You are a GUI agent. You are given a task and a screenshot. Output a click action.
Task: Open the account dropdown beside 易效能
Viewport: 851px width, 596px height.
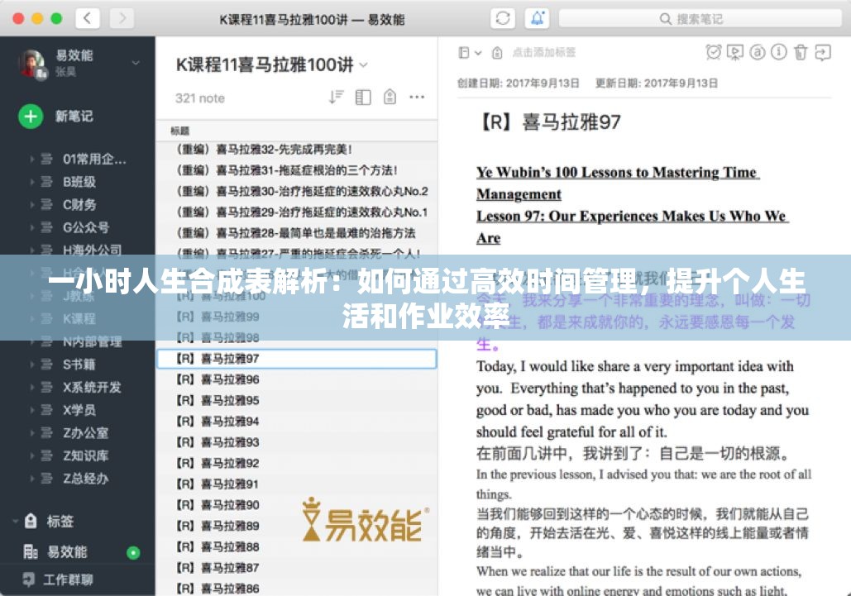coord(136,63)
